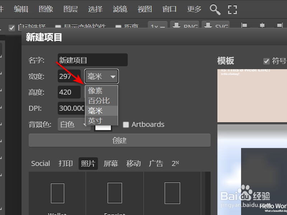Choose 毫米 option in unit list
Viewport: 287px width, 215px height.
coord(102,111)
